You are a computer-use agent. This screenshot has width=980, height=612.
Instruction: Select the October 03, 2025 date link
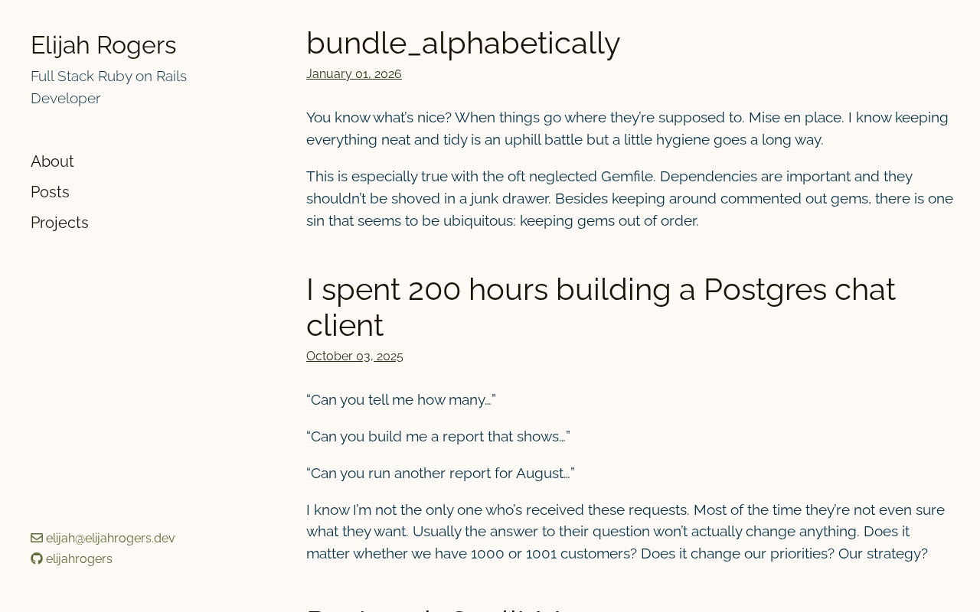(x=354, y=356)
